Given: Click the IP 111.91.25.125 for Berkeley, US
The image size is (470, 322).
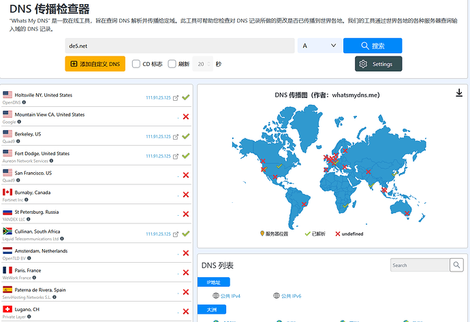Looking at the screenshot, I should pos(158,137).
